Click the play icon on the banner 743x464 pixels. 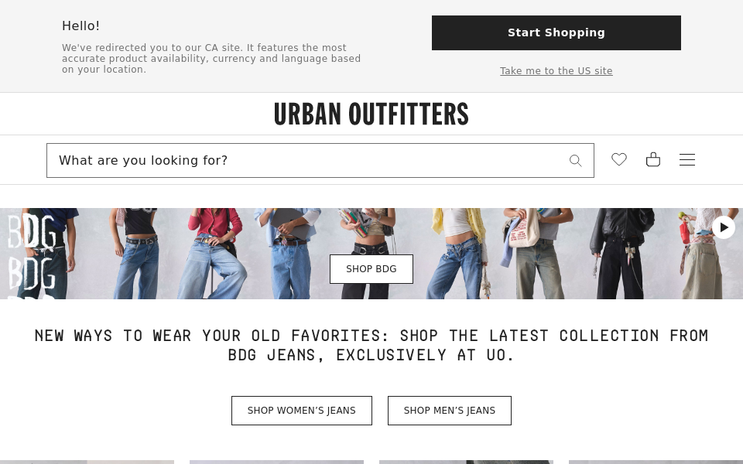[x=724, y=227]
